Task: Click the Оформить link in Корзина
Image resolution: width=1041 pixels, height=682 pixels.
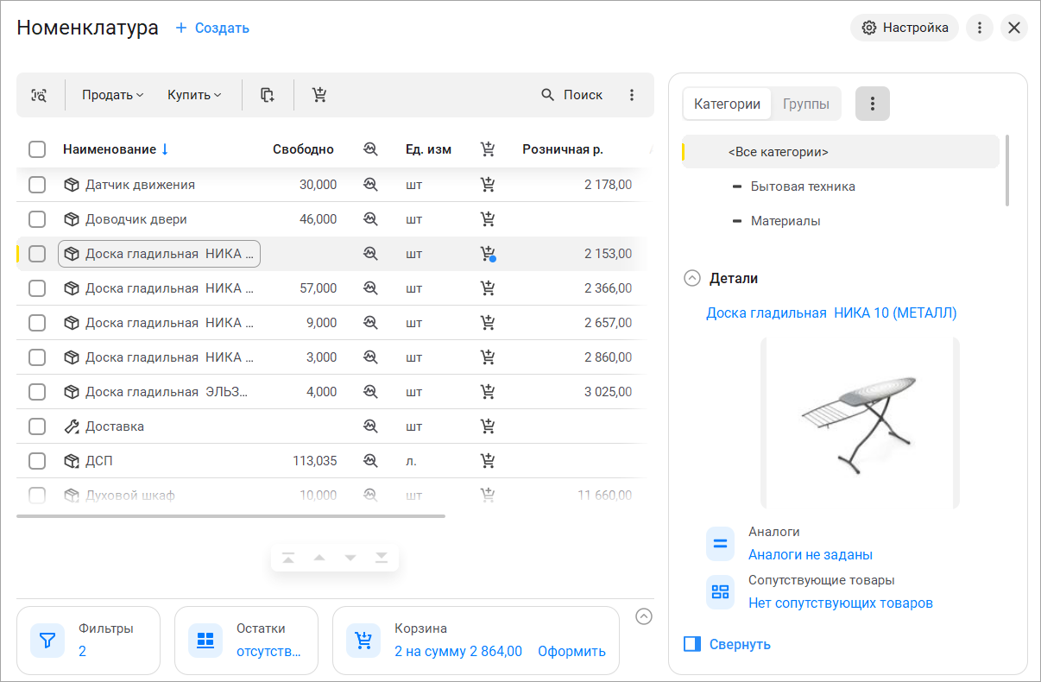Action: [x=571, y=651]
